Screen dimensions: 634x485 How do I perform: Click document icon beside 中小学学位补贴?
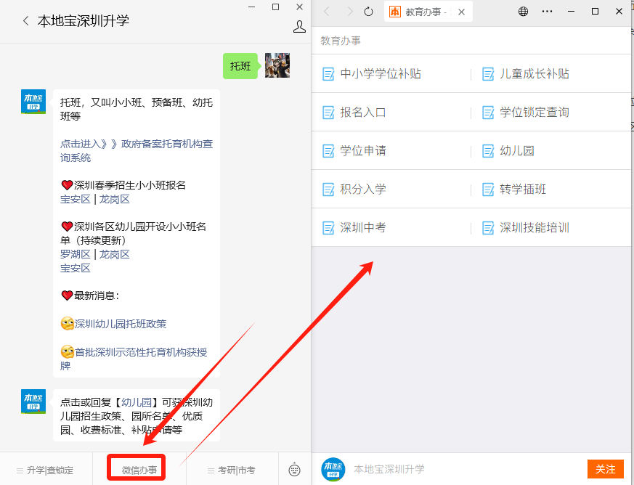pyautogui.click(x=328, y=74)
